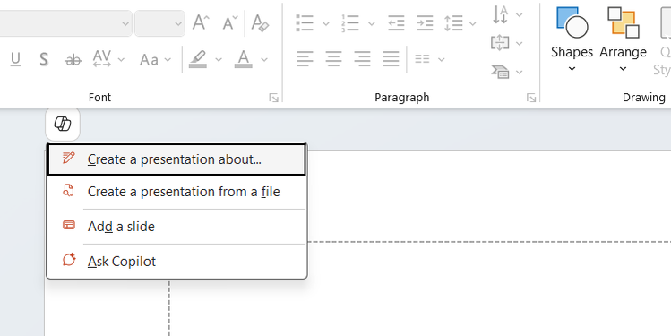Open Font dialog launcher
671x336 pixels.
coord(273,98)
